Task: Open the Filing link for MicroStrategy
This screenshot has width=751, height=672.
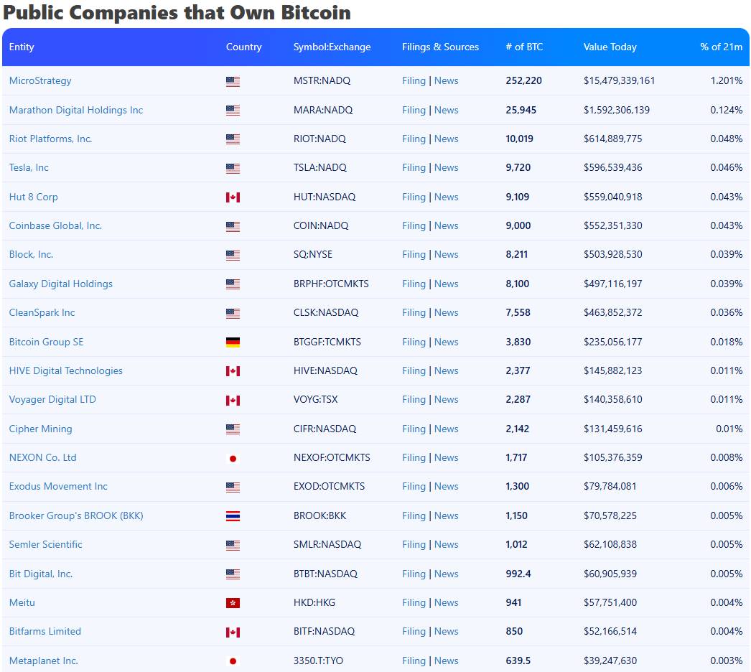Action: coord(414,80)
